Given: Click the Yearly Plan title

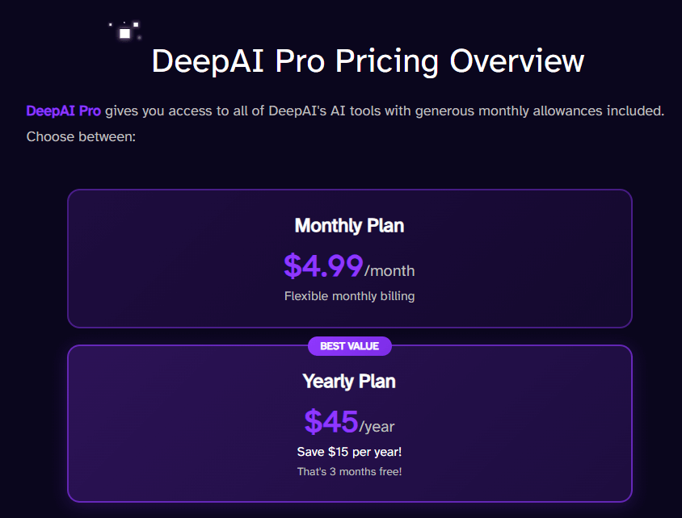Looking at the screenshot, I should [349, 382].
